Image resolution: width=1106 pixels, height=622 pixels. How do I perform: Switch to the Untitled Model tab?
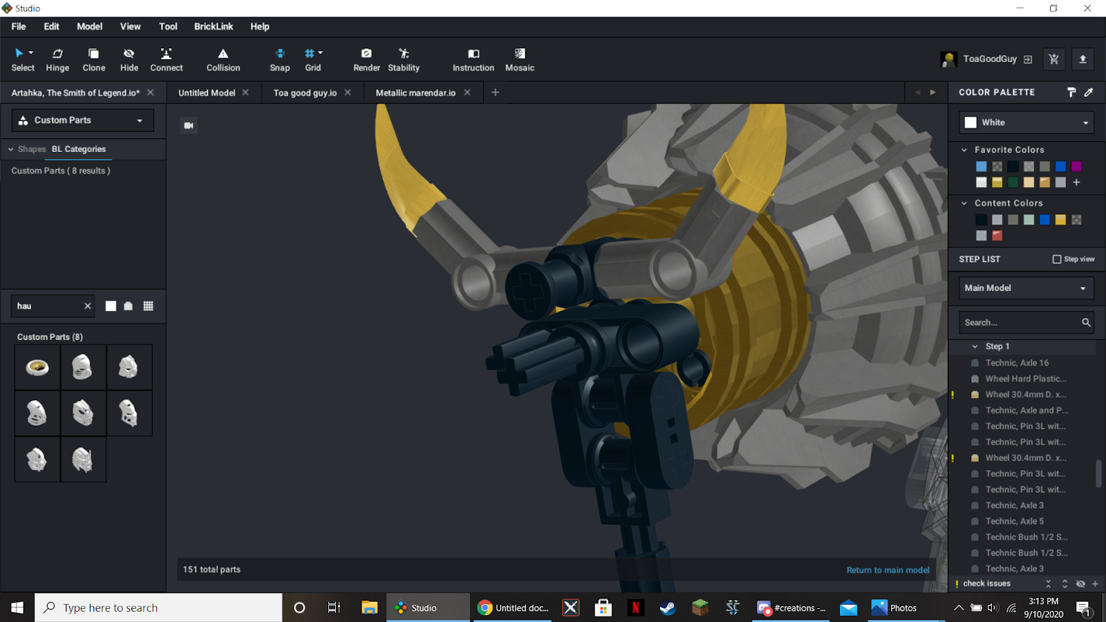tap(207, 93)
